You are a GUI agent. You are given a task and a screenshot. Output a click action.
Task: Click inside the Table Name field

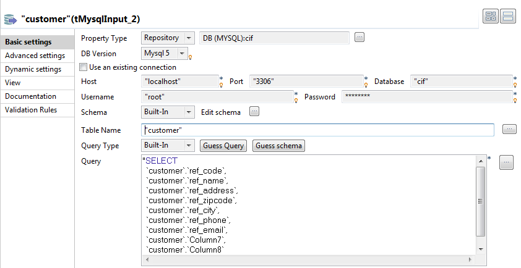[x=317, y=130]
